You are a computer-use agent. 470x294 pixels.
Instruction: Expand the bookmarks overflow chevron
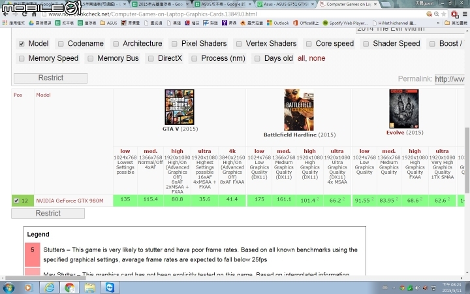click(x=438, y=23)
